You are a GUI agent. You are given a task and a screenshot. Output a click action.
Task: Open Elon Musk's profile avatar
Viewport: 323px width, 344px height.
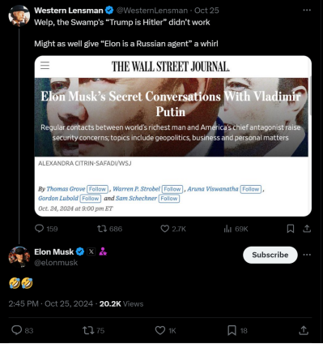[x=19, y=257]
